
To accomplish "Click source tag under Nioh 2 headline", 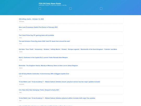I will [x=21, y=60].
